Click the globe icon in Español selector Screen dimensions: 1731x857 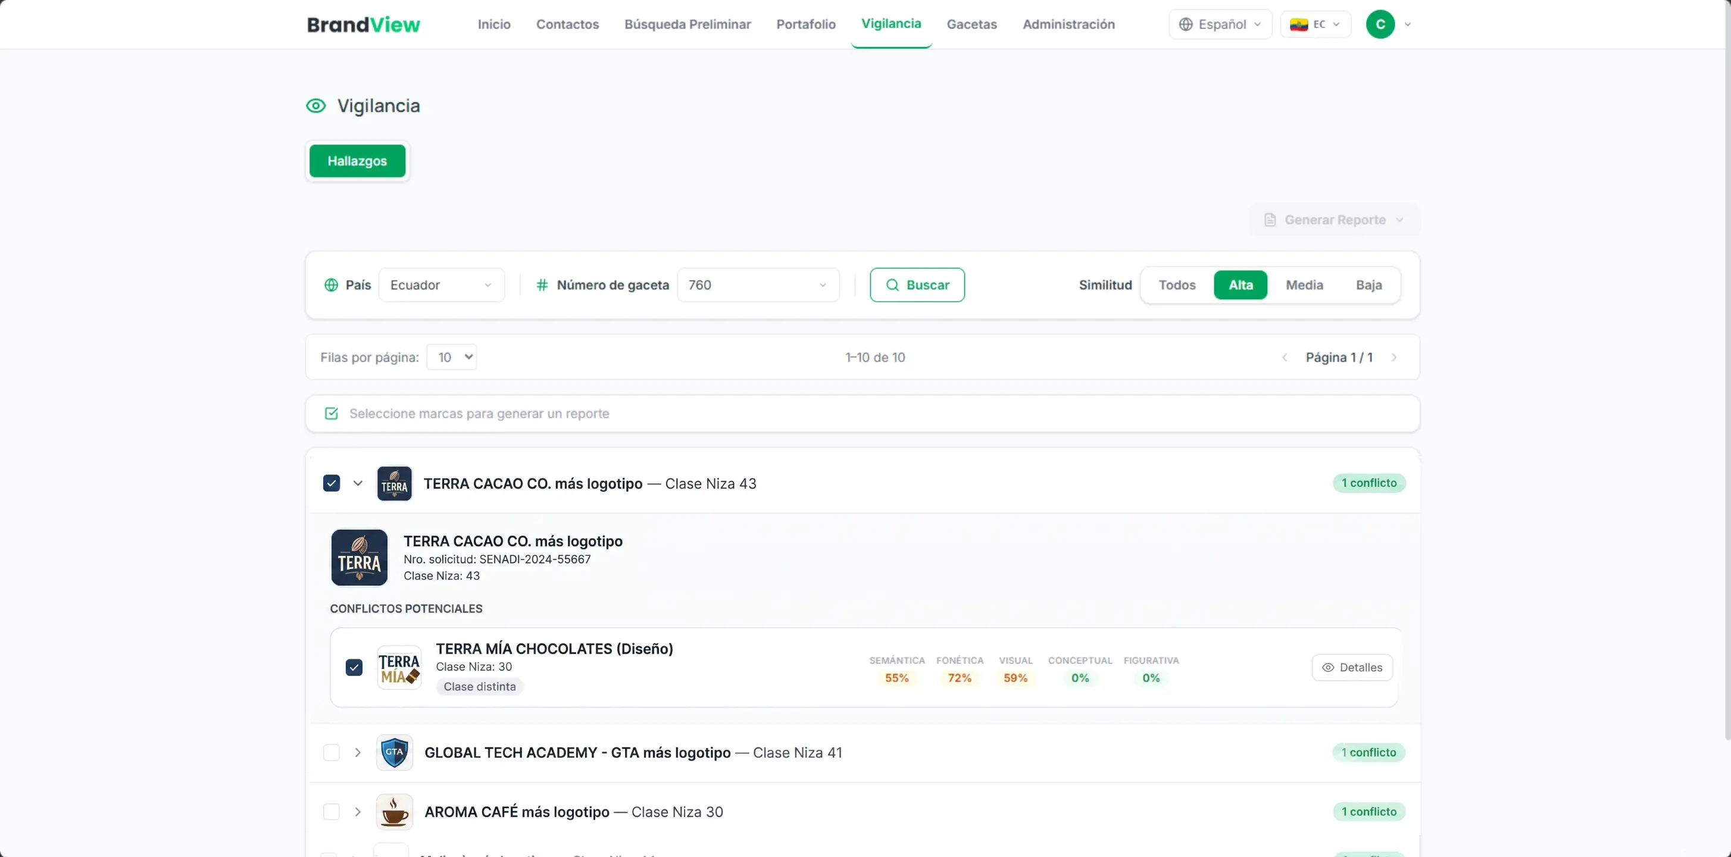pos(1186,24)
